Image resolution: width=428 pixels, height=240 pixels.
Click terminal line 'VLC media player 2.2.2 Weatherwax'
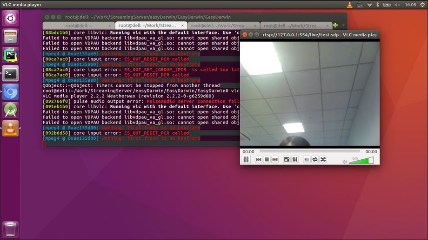pyautogui.click(x=128, y=96)
